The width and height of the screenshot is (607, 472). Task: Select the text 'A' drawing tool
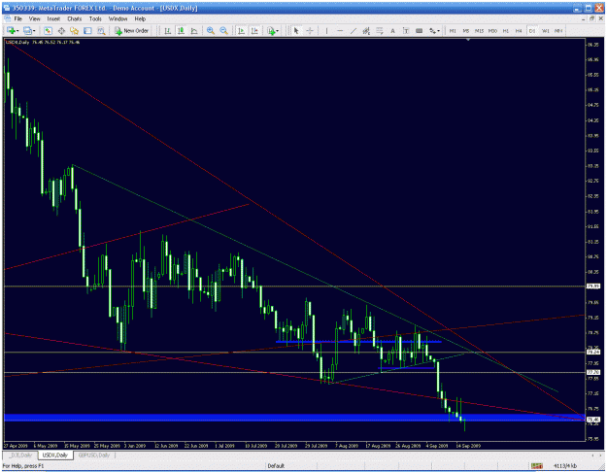point(392,30)
